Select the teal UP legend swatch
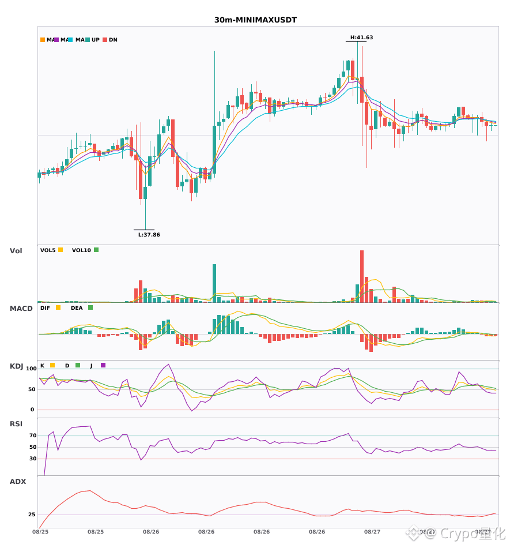The image size is (510, 548). pyautogui.click(x=88, y=40)
